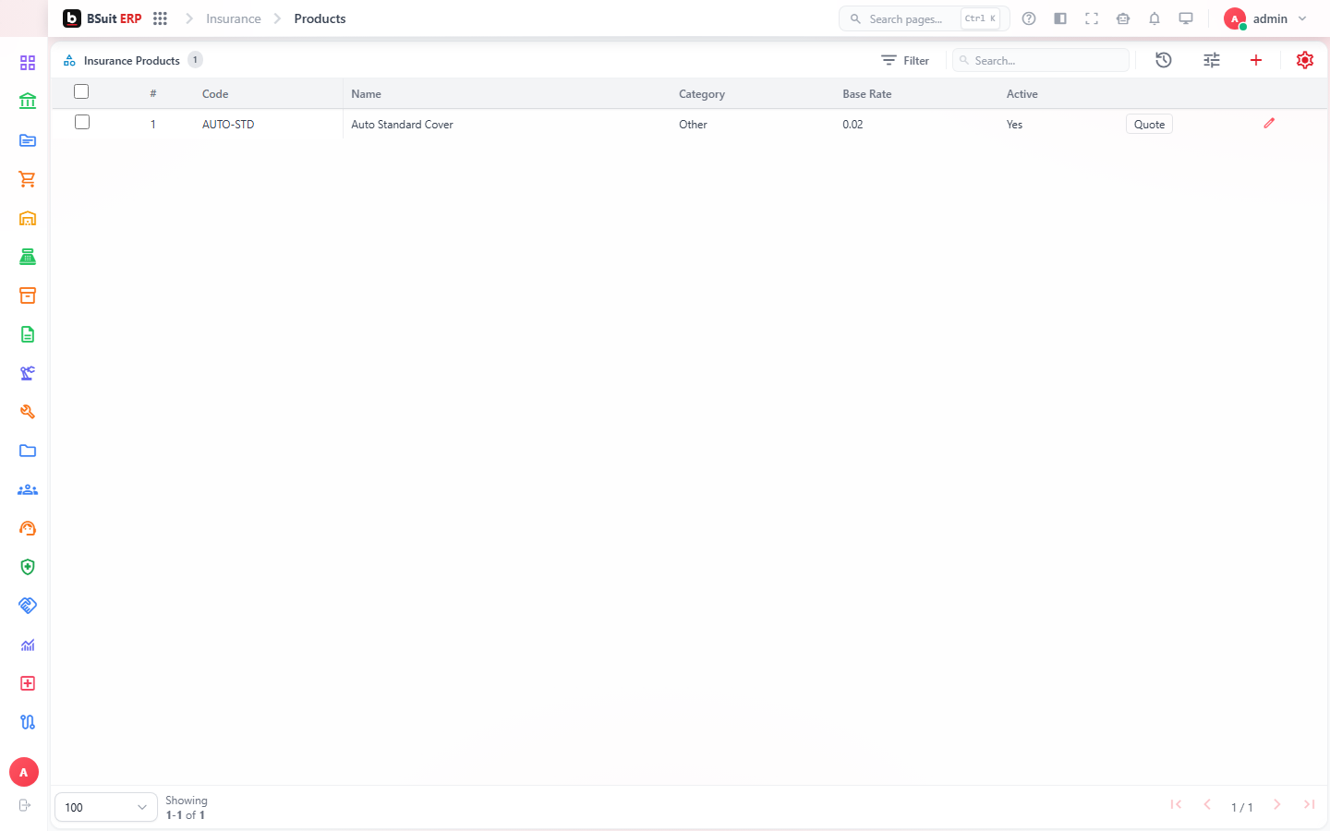Open the cash register module icon
Image resolution: width=1330 pixels, height=831 pixels.
(x=28, y=257)
